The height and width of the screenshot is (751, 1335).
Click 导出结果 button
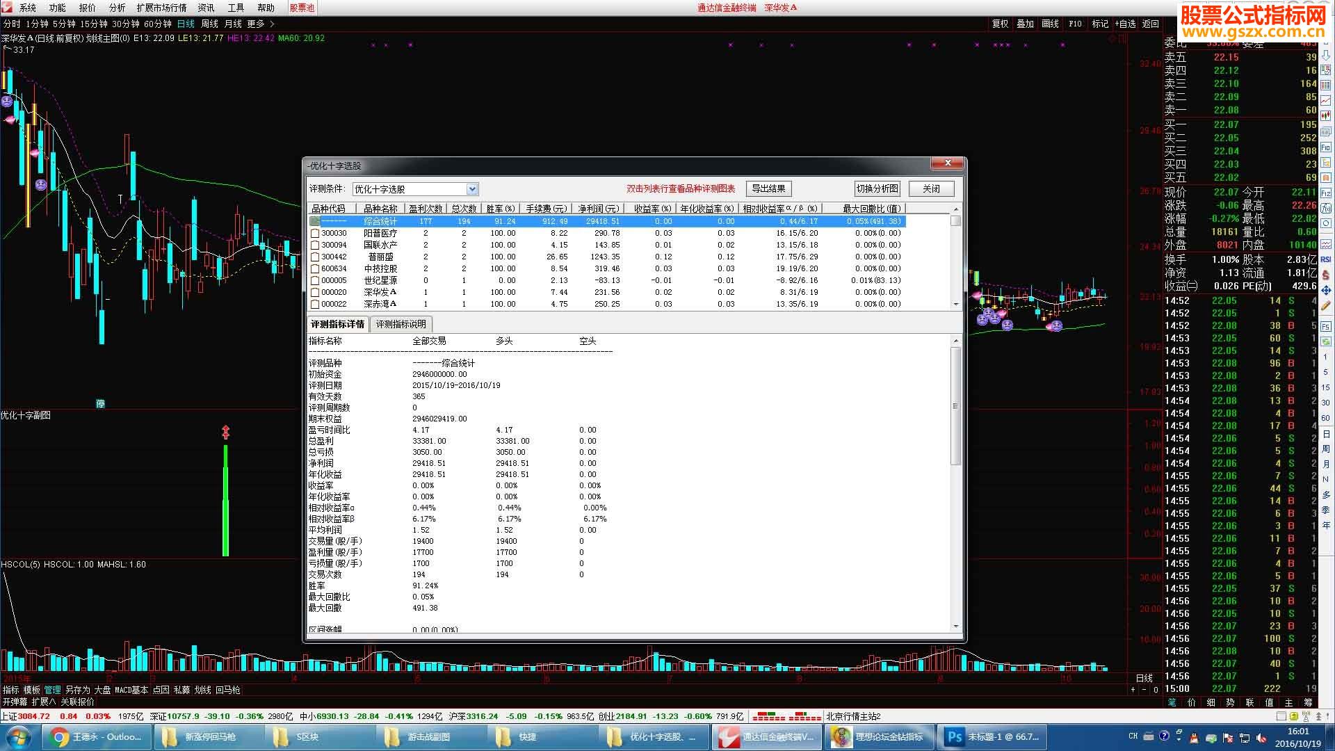coord(768,189)
